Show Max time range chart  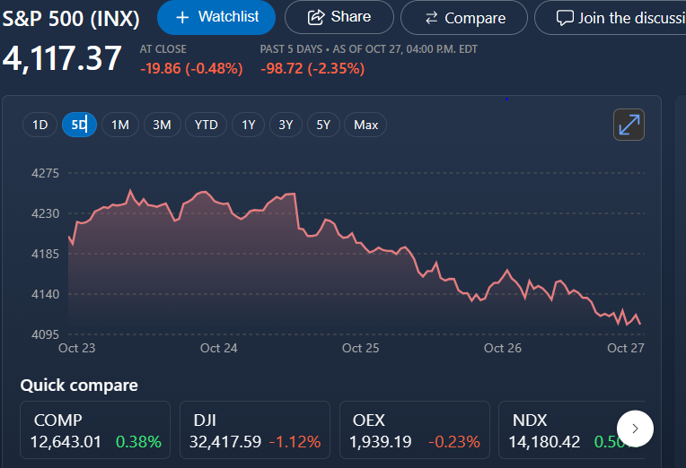click(365, 125)
